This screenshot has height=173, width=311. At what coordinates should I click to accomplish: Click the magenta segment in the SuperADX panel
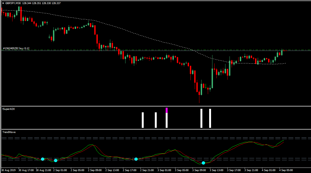167,110
